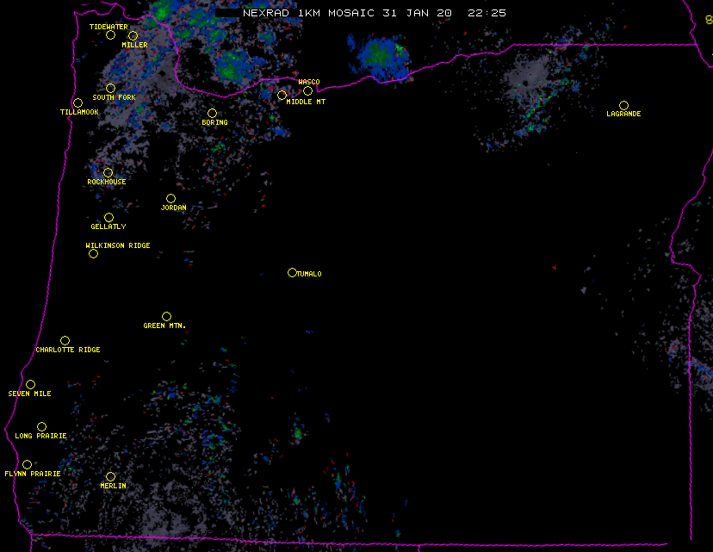Click the Wasco station marker
713x552 pixels.
coord(307,90)
